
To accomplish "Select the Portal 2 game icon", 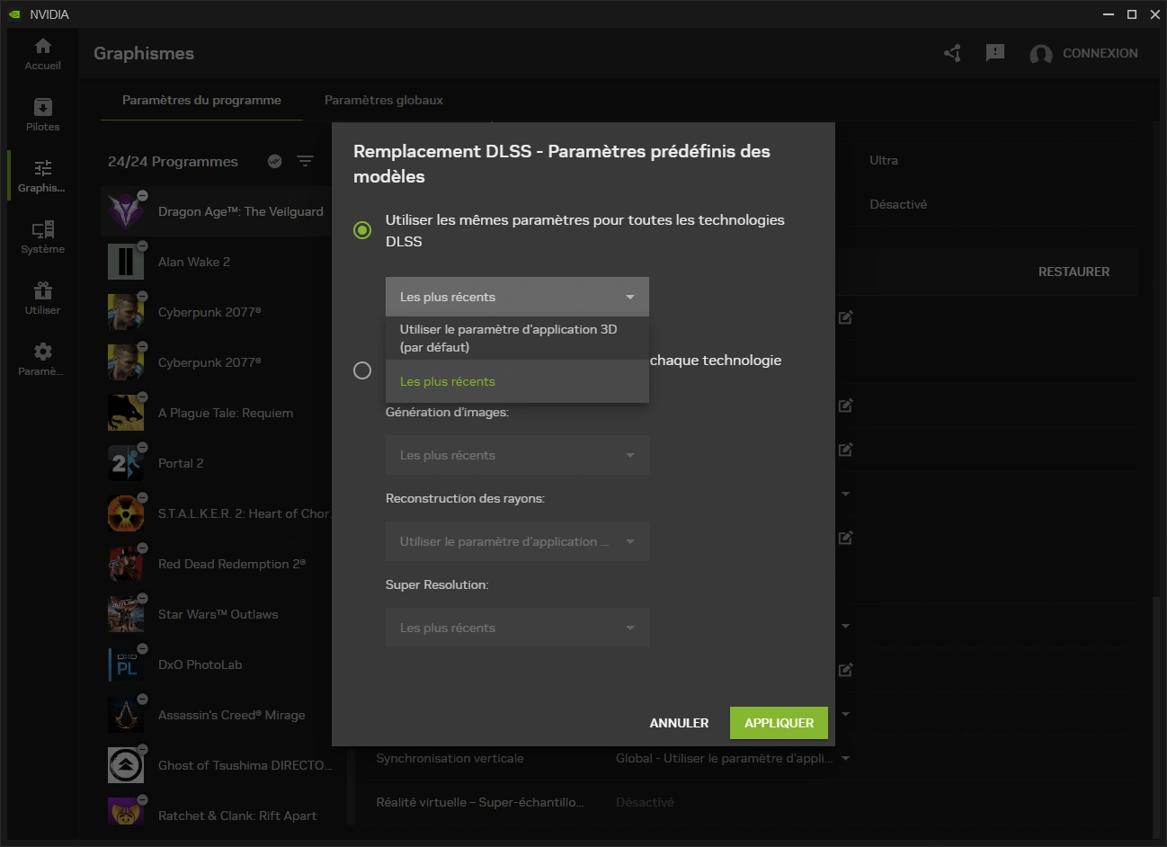I will point(126,463).
